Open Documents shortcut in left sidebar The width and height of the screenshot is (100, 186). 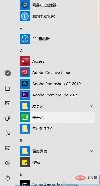coord(8,88)
